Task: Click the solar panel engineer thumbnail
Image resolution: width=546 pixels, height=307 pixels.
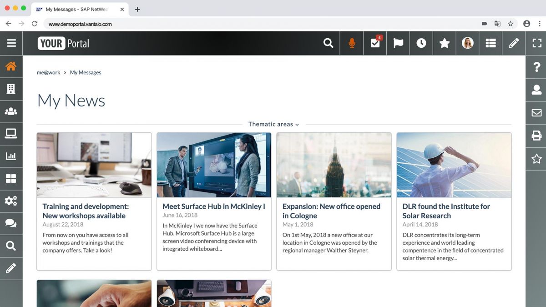Action: click(x=454, y=165)
